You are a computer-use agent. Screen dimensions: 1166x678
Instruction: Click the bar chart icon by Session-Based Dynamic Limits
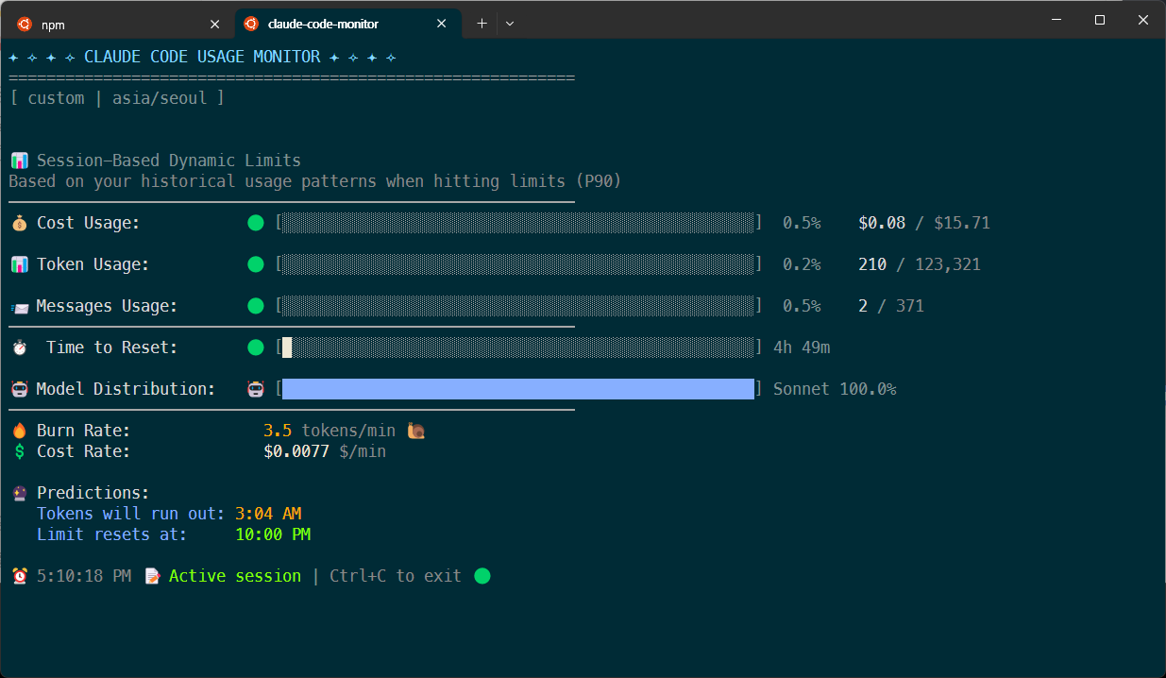coord(19,161)
